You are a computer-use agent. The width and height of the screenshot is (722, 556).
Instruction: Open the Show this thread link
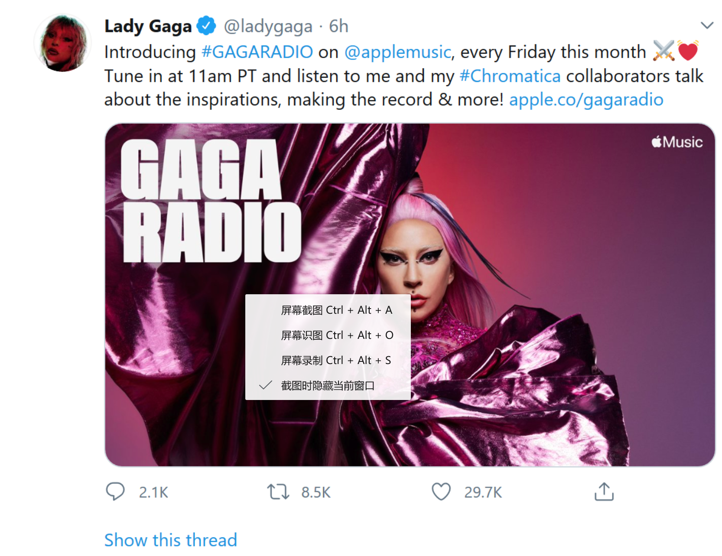(x=171, y=540)
